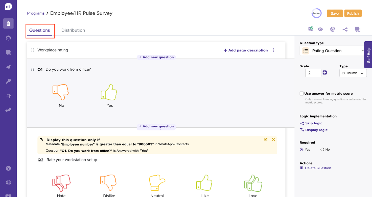Select the No radio under Required
This screenshot has height=197, width=372.
322,150
